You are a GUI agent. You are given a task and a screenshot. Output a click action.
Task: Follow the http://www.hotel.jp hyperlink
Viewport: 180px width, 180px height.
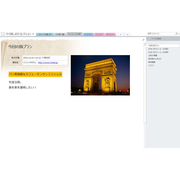[x=48, y=63]
